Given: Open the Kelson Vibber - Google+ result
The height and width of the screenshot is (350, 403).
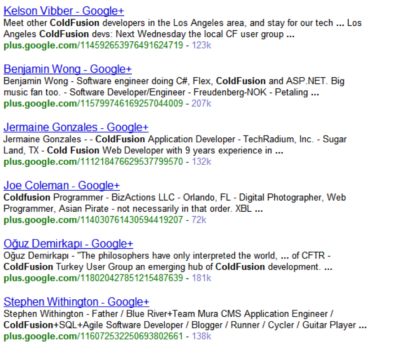Looking at the screenshot, I should (64, 11).
